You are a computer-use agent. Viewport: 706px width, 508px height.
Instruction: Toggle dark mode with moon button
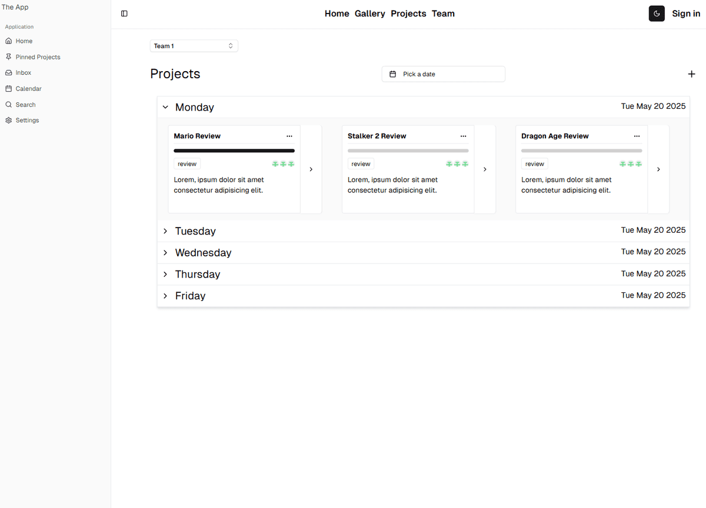(x=657, y=14)
